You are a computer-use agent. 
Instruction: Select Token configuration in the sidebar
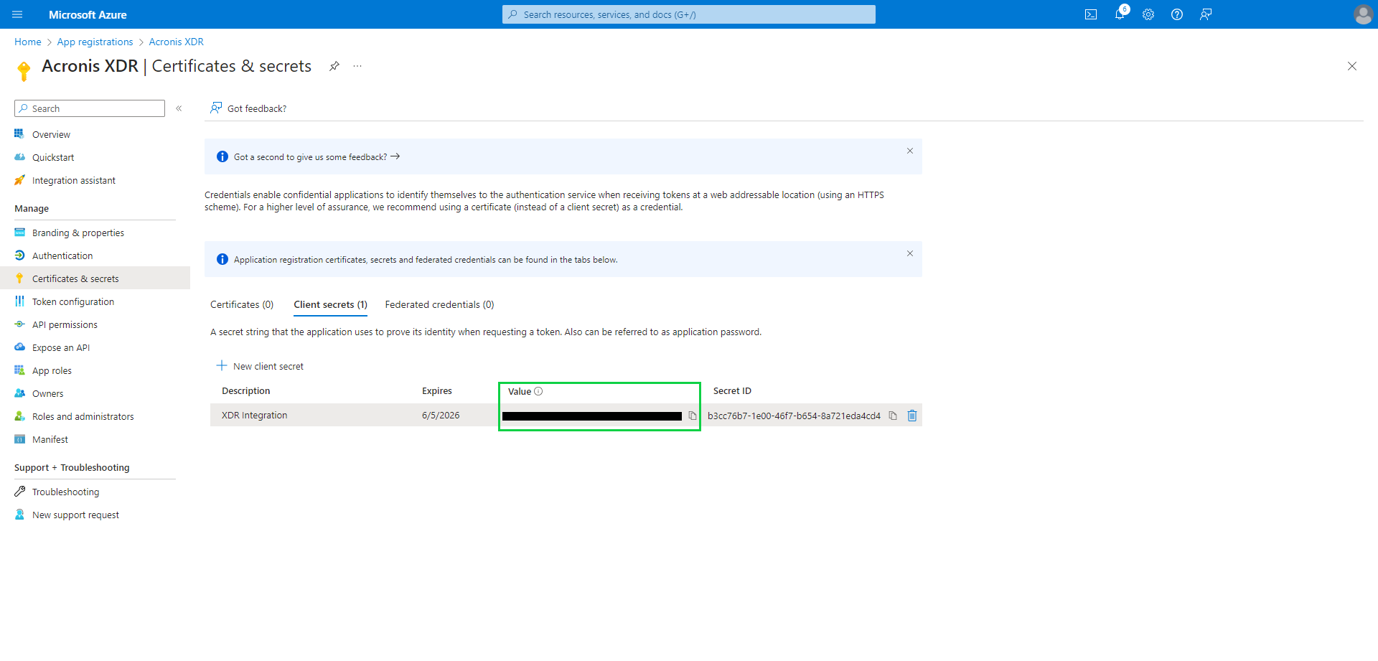[x=72, y=301]
